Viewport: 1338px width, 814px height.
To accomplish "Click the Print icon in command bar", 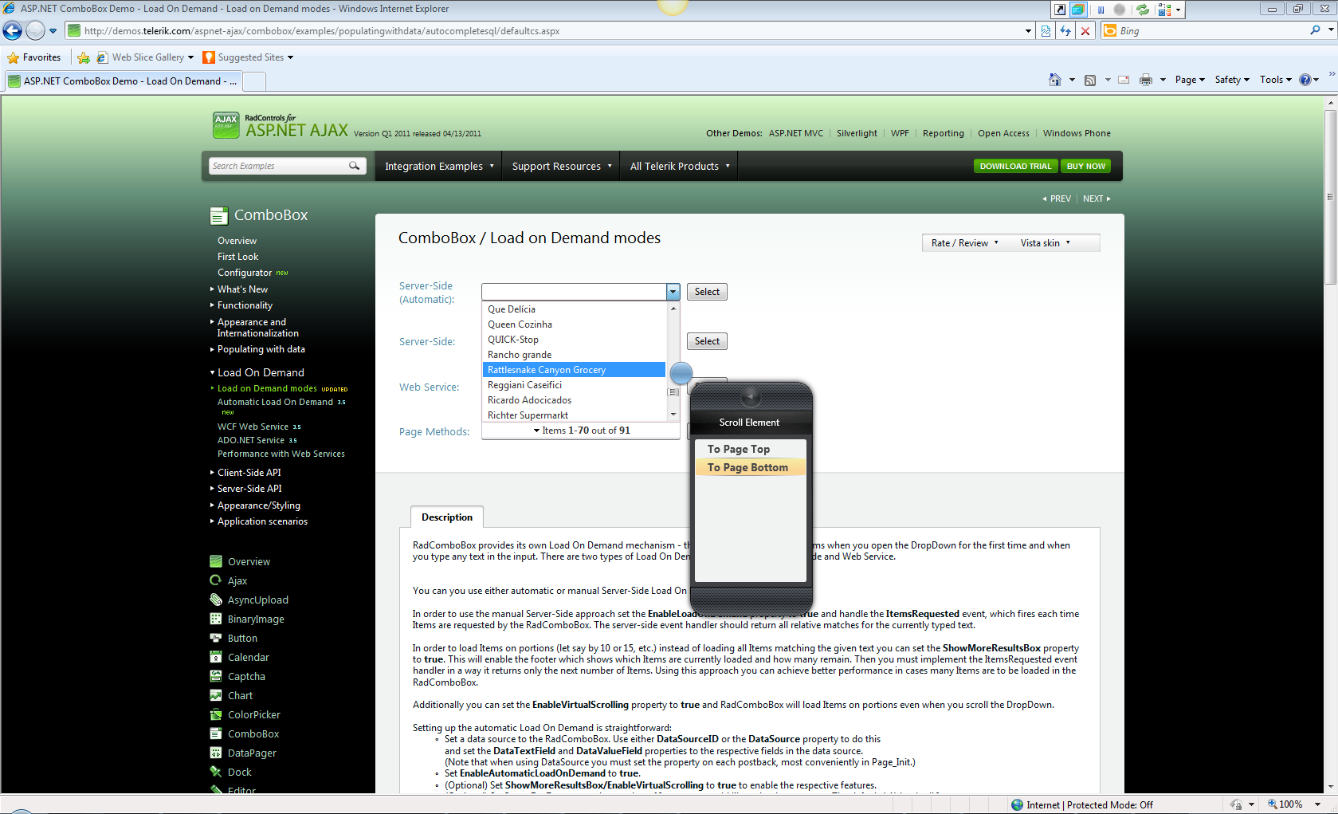I will [1146, 80].
